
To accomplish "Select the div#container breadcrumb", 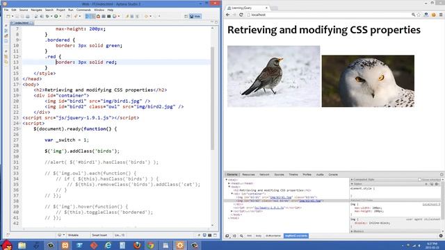I will point(273,236).
